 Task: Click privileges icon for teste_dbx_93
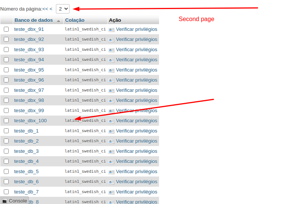pyautogui.click(x=111, y=50)
